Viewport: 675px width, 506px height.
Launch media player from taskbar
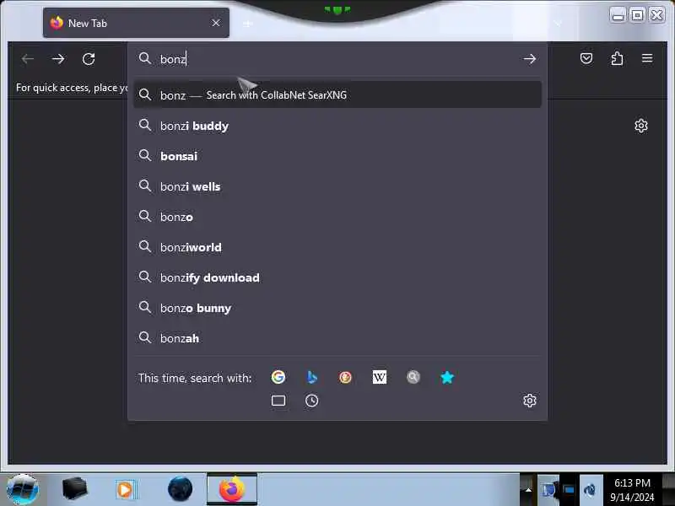pyautogui.click(x=126, y=490)
